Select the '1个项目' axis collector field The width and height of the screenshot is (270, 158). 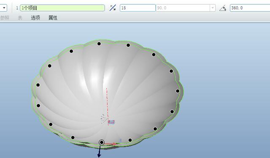tap(62, 8)
